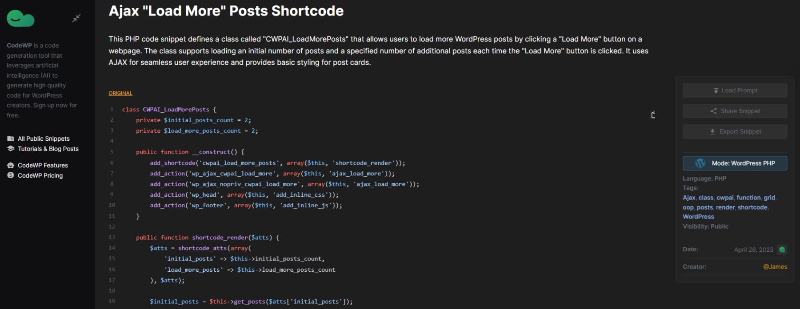Open the WordPress tag link
Image resolution: width=800 pixels, height=309 pixels.
(x=698, y=217)
